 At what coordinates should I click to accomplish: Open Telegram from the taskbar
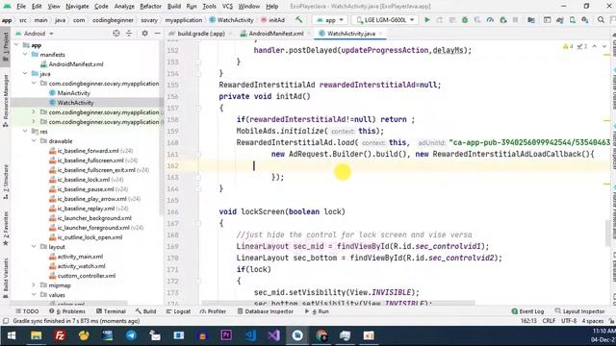click(131, 335)
